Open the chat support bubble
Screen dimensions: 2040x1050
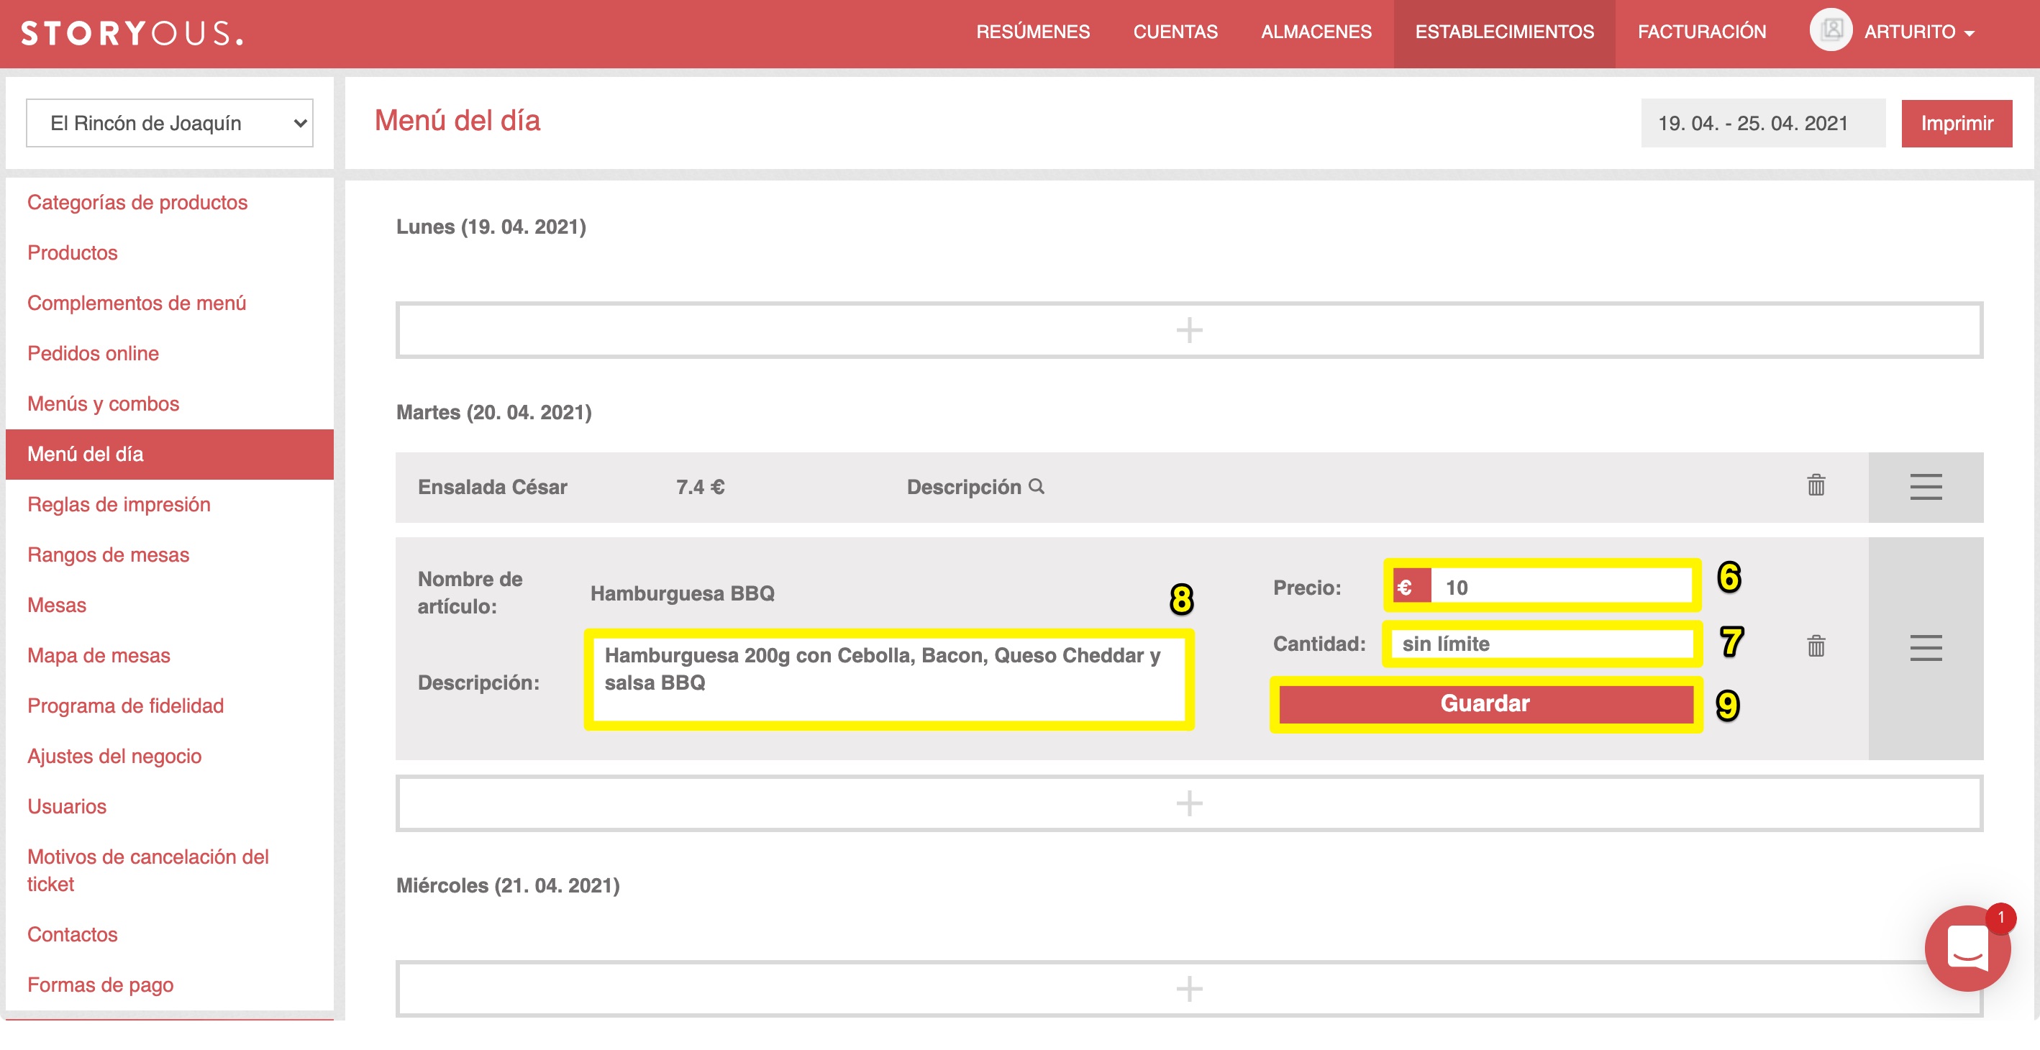[1967, 948]
